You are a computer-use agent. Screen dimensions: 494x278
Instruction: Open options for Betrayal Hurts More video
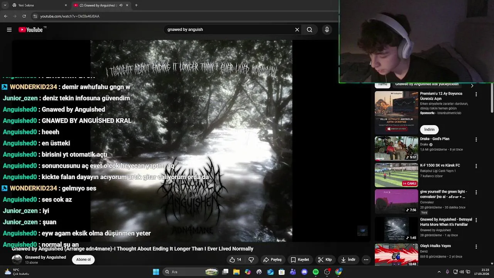[x=476, y=220]
